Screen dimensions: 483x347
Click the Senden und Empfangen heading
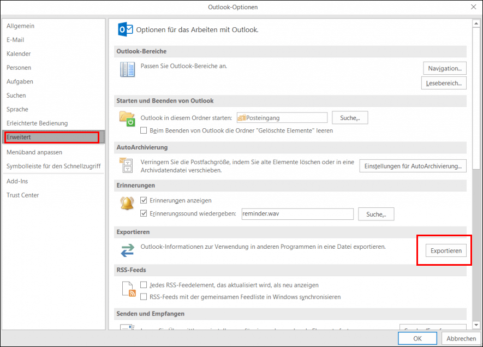pos(150,313)
